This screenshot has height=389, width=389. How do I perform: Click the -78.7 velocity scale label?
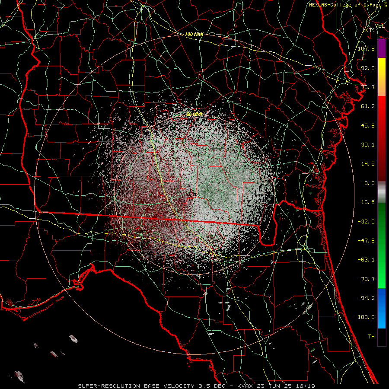click(366, 279)
